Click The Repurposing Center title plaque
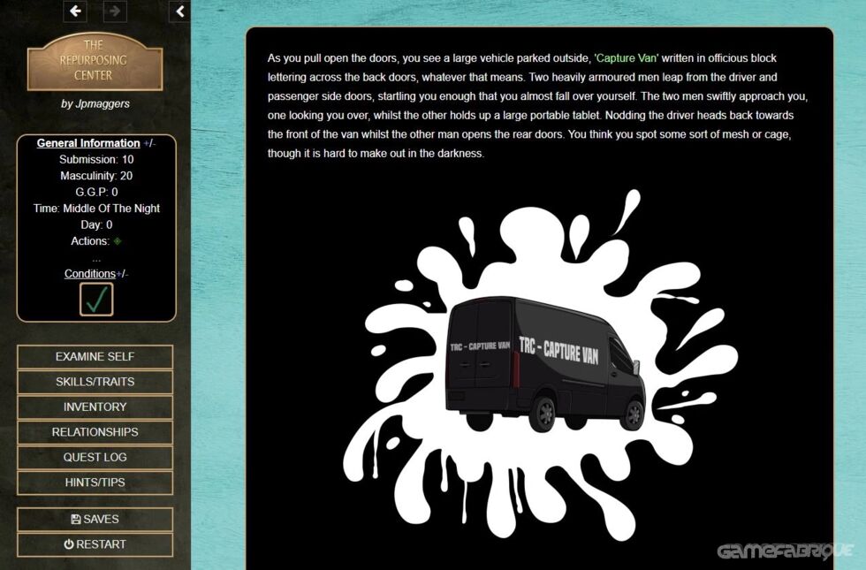The width and height of the screenshot is (866, 570). (x=95, y=61)
